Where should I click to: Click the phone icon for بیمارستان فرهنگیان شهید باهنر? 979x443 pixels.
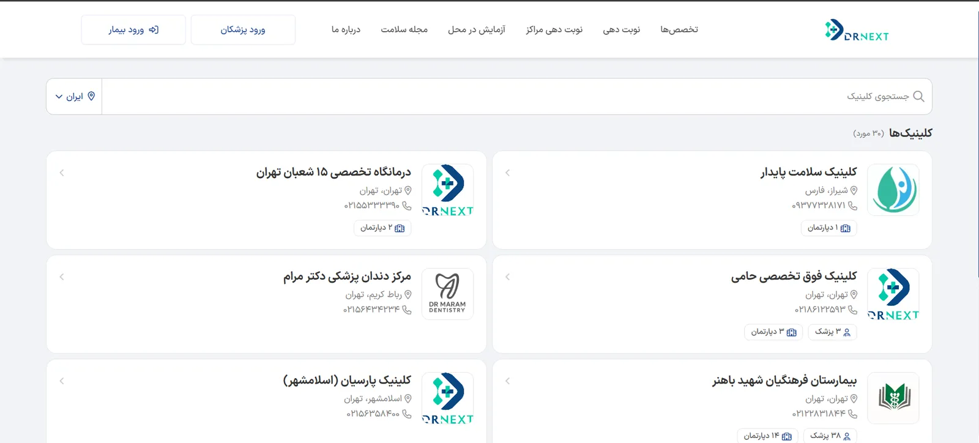pos(852,414)
